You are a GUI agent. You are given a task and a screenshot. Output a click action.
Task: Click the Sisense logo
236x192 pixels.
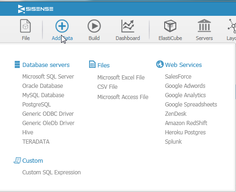point(35,9)
